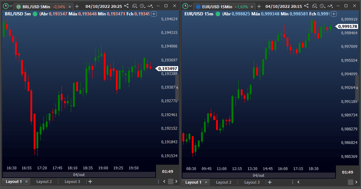361x189 pixels.
Task: Open the clock dropdown arrow in BRL/USD window
Action: [x=11, y=6]
